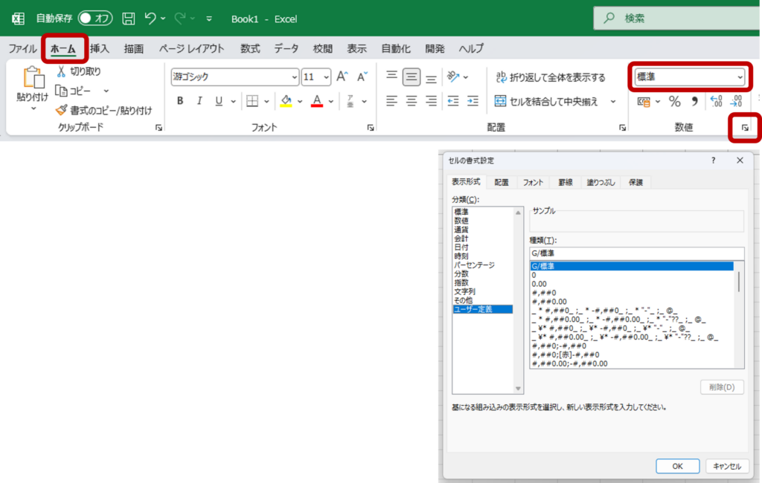Image resolution: width=762 pixels, height=483 pixels.
Task: Open the fill color yellow swatch button
Action: (286, 101)
